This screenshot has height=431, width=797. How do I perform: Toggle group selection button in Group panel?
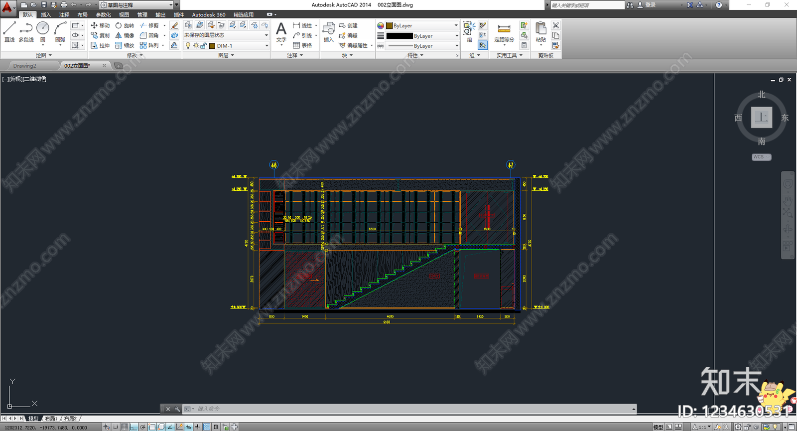(482, 45)
